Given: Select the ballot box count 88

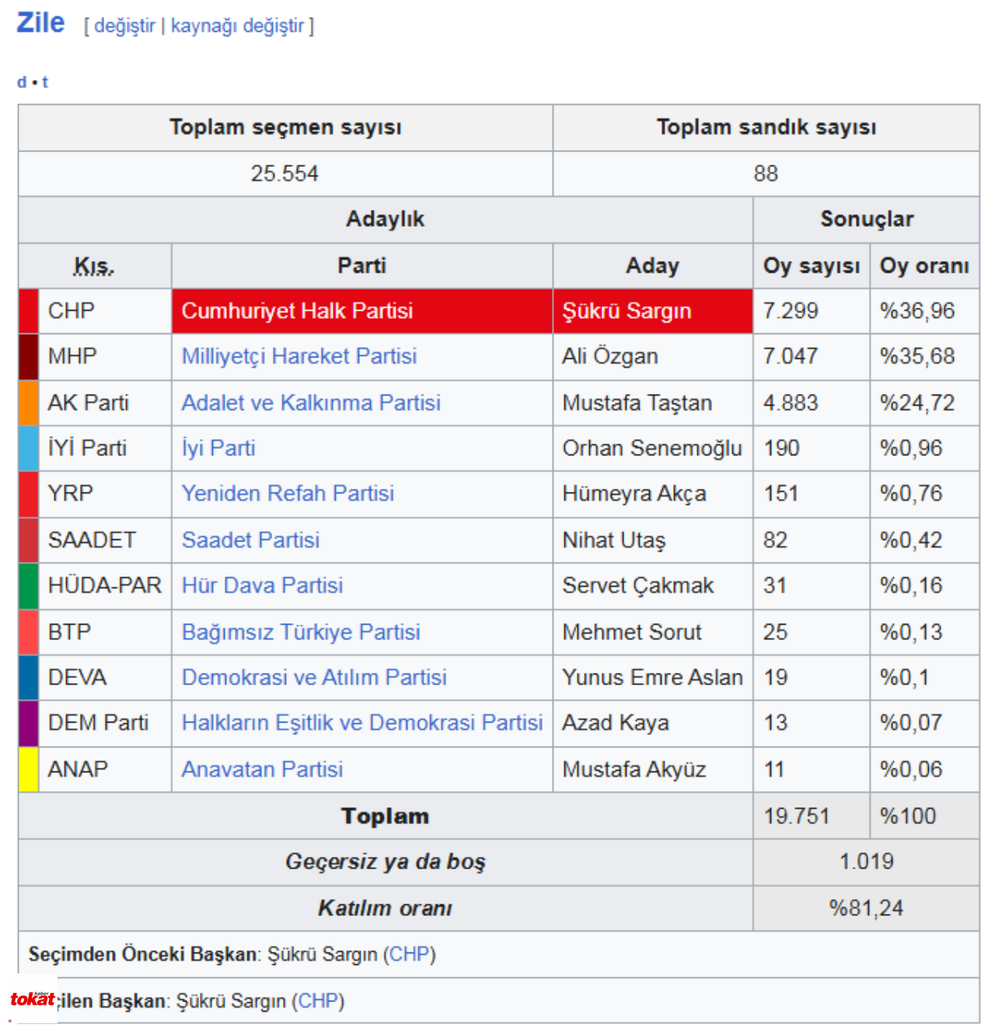Looking at the screenshot, I should tap(766, 173).
